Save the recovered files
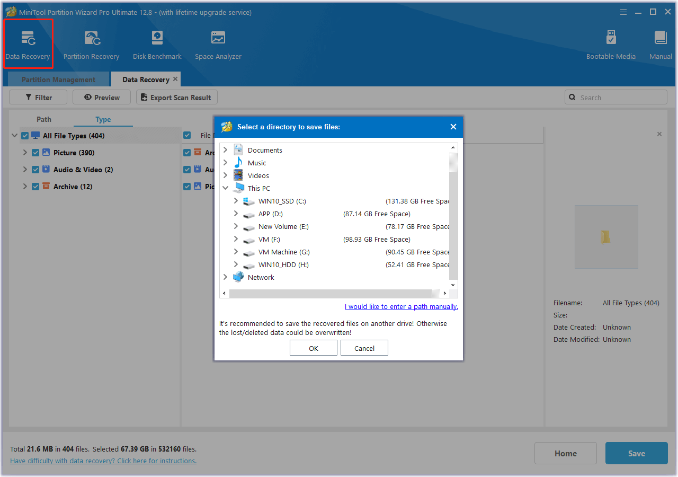This screenshot has width=678, height=477. 636,453
